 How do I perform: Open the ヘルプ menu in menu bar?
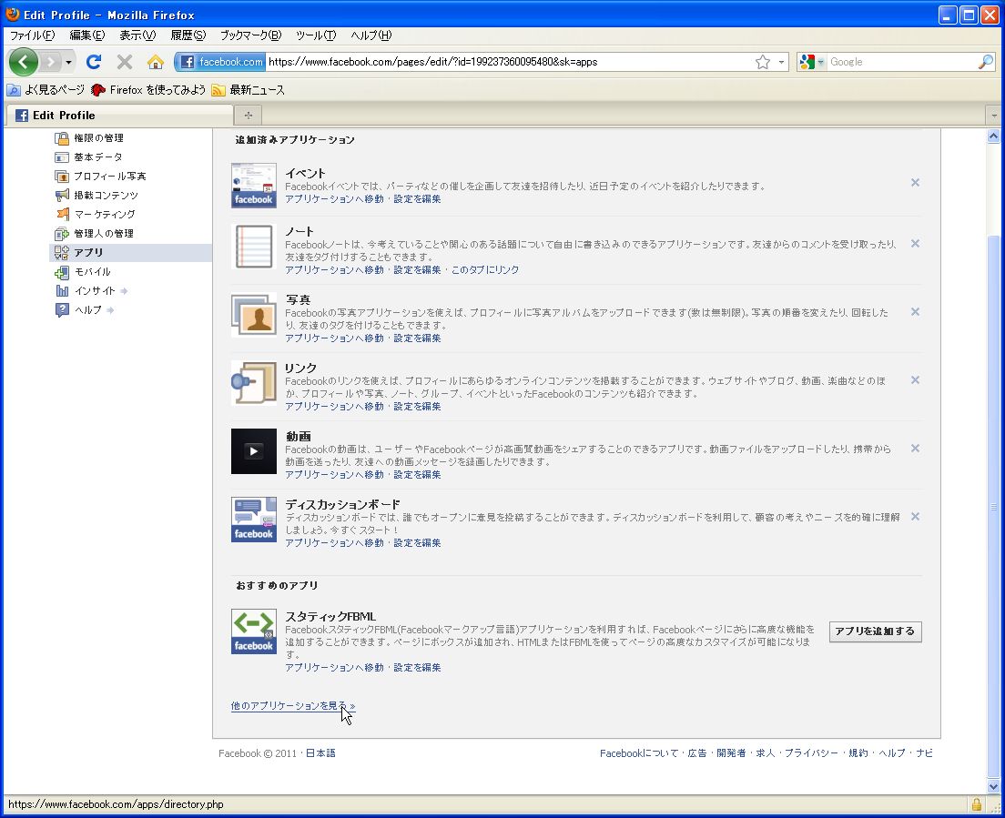(x=371, y=35)
